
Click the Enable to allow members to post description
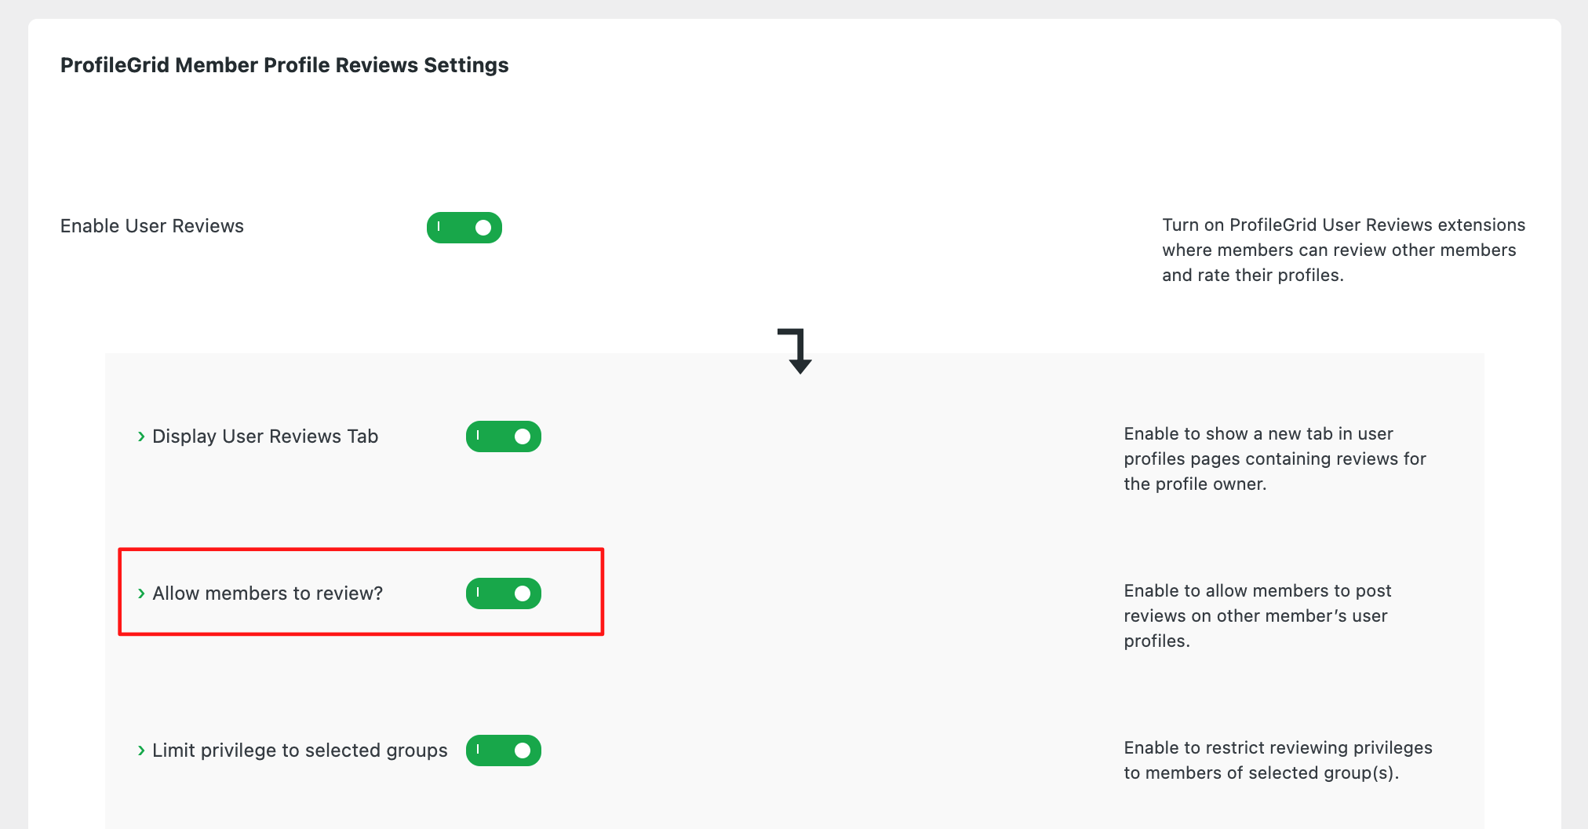1257,615
